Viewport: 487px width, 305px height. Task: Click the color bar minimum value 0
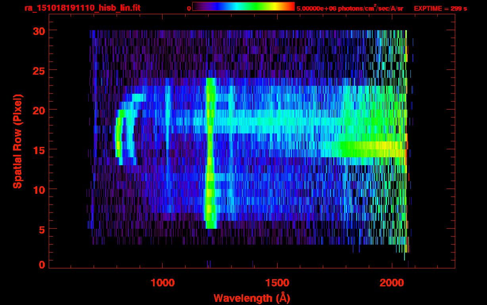pos(189,8)
